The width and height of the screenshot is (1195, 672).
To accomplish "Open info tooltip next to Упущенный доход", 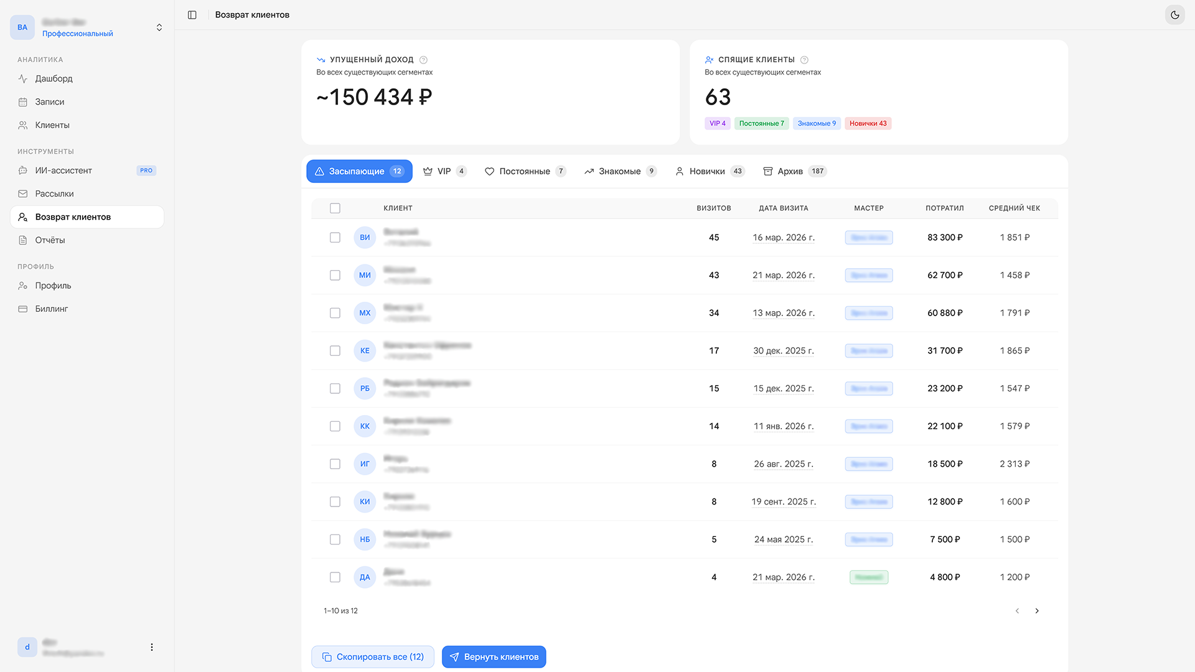I will (x=423, y=60).
